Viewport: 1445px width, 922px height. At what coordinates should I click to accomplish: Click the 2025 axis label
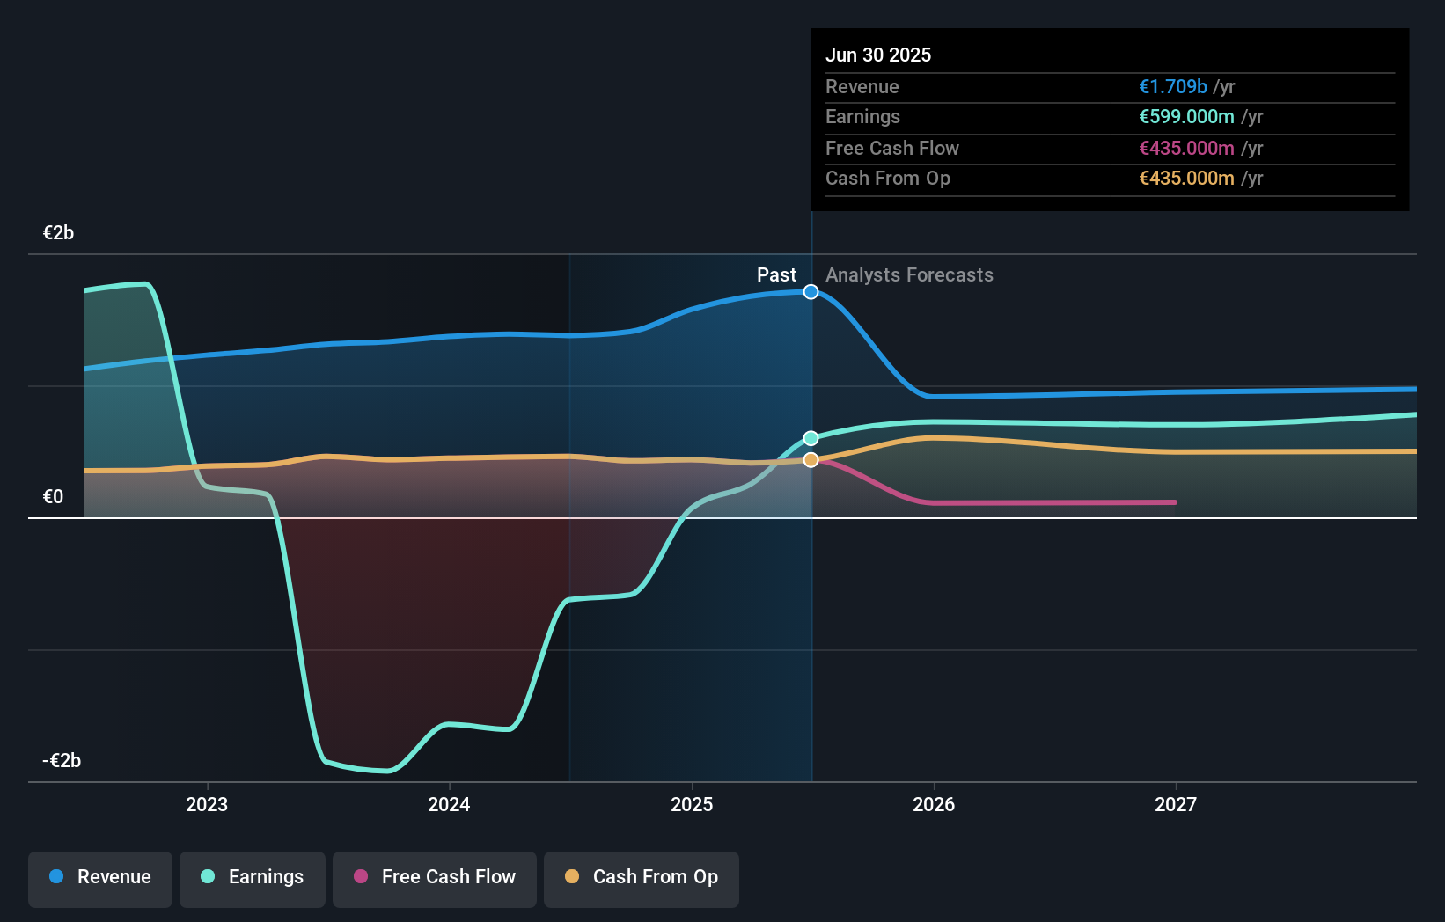coord(693,803)
